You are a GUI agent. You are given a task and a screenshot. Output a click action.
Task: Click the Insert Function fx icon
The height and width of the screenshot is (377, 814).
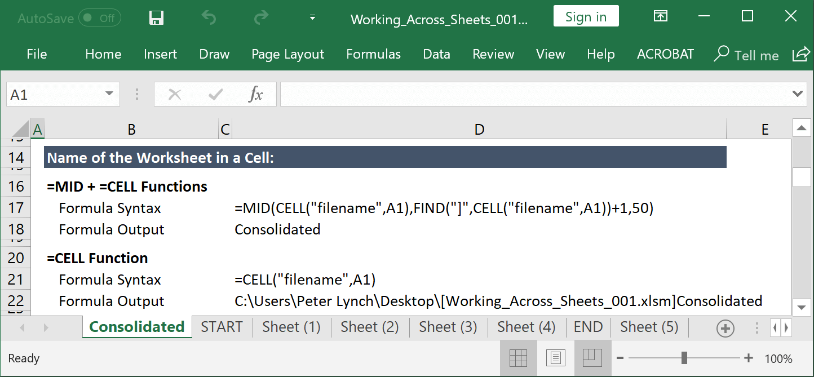pos(255,95)
